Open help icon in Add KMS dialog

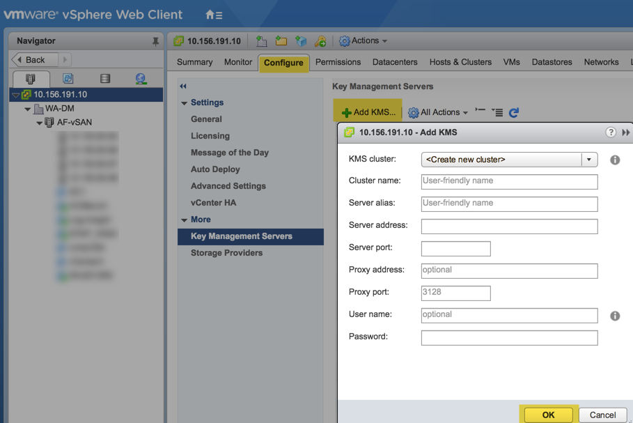click(x=611, y=132)
